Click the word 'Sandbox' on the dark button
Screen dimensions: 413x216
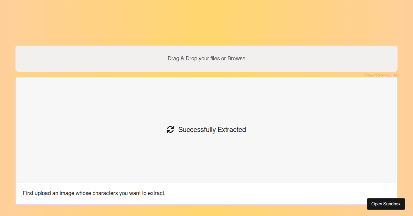tap(392, 204)
